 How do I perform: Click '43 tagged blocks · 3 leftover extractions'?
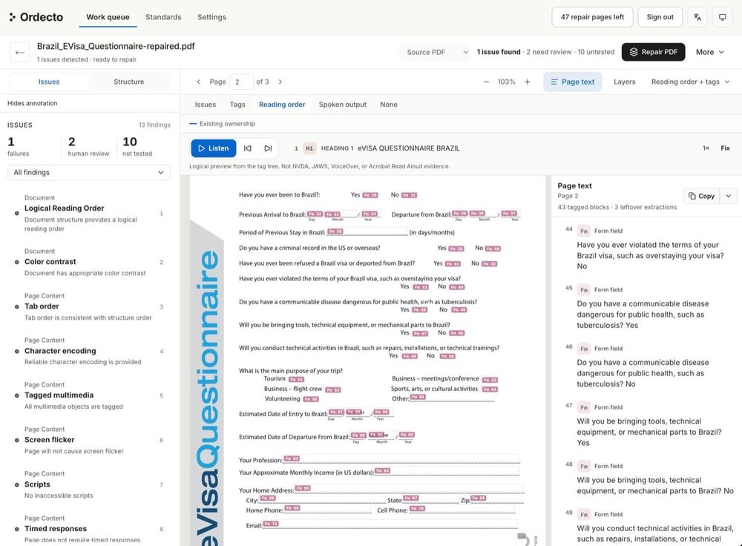tap(617, 207)
